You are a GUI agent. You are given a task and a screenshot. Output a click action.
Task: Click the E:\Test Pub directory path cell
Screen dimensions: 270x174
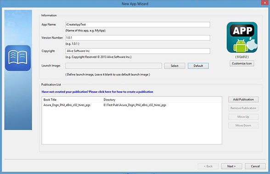tap(135, 105)
